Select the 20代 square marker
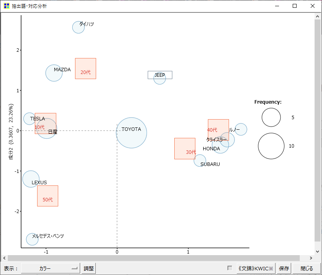Viewport: 322px width, 275px height. pos(86,69)
